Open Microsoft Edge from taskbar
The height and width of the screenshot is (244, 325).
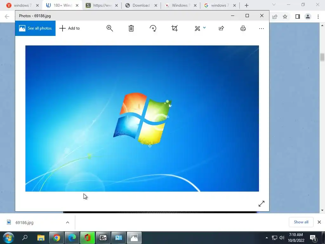coord(72,238)
